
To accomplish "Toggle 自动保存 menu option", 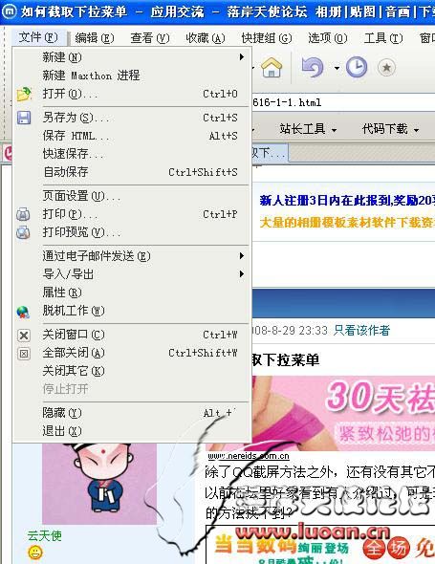I will 131,172.
